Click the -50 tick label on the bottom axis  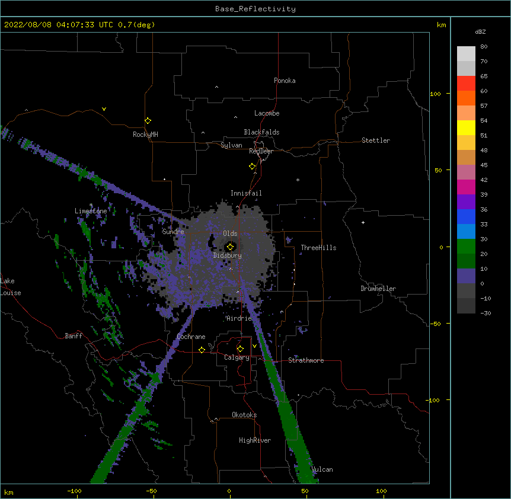point(151,491)
